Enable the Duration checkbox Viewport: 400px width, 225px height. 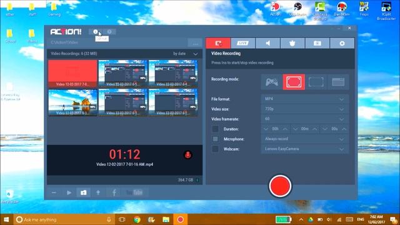[x=215, y=129]
